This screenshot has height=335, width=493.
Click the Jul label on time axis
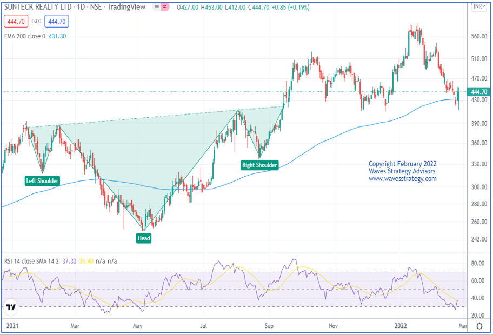point(203,326)
